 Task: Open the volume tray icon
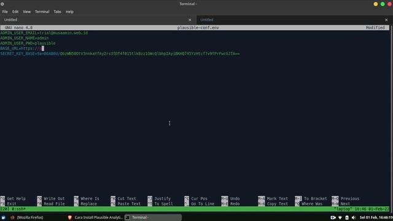(354, 217)
